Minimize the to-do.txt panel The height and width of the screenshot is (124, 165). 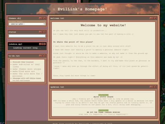[40, 56]
